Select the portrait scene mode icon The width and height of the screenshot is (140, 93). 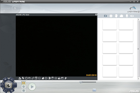[20, 78]
